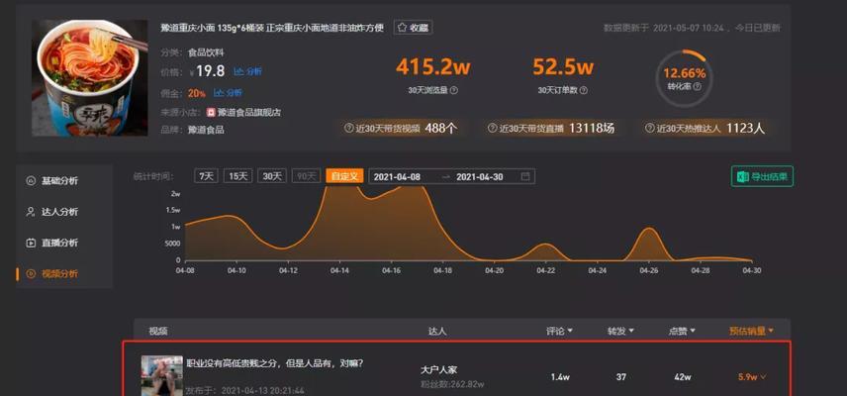
Task: Select the 7天 time range
Action: 207,176
